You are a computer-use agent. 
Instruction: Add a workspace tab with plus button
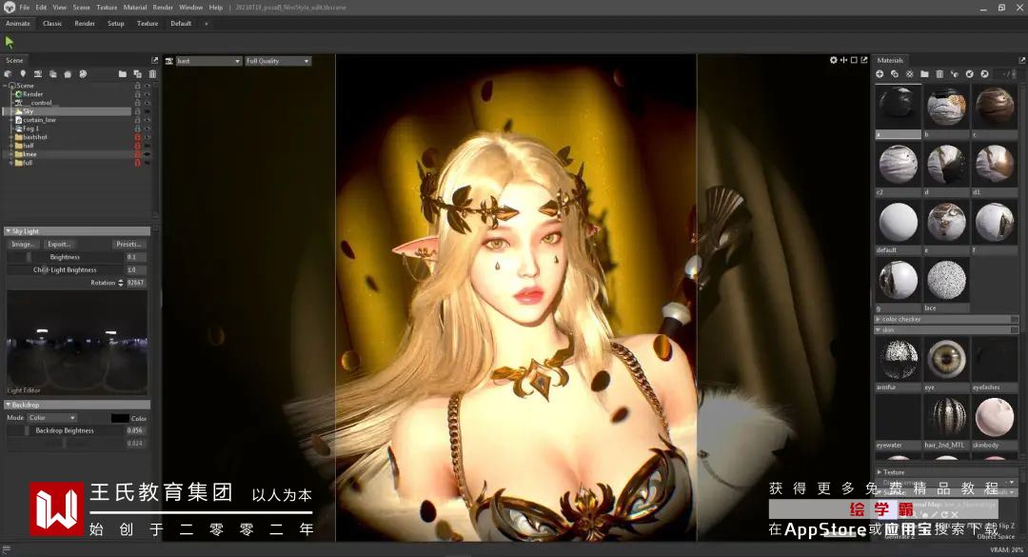(206, 24)
